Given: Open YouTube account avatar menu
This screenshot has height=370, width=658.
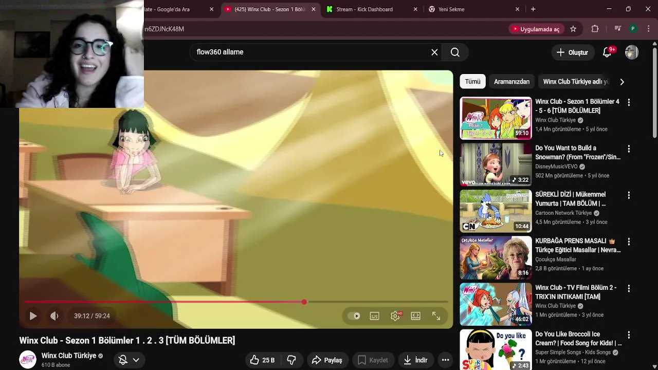Looking at the screenshot, I should (x=632, y=52).
